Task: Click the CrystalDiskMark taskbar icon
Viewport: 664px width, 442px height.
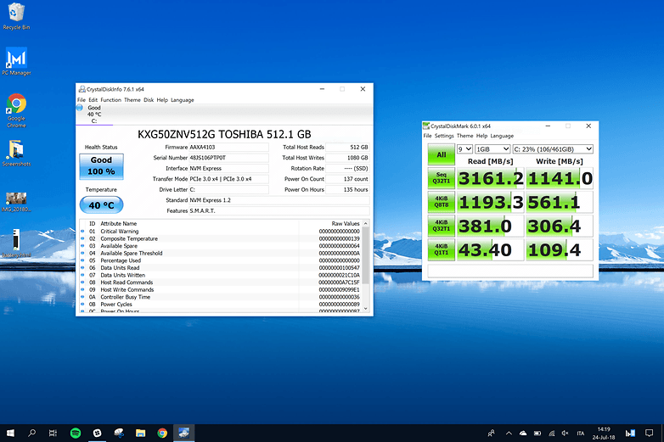Action: pyautogui.click(x=183, y=433)
